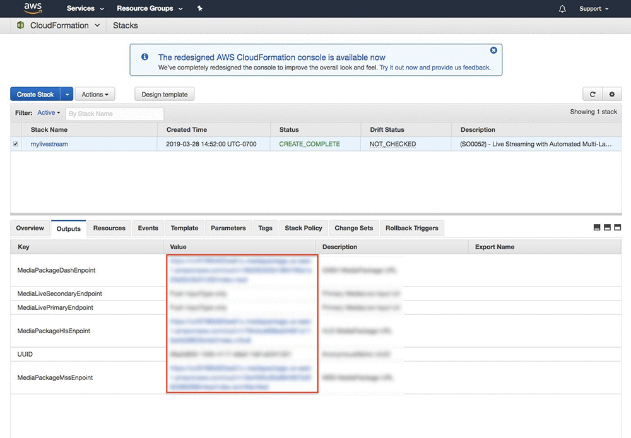This screenshot has width=631, height=438.
Task: Click the stack created time cell
Action: 211,144
